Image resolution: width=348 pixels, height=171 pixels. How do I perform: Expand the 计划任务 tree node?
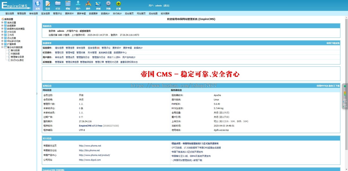(x=2, y=32)
